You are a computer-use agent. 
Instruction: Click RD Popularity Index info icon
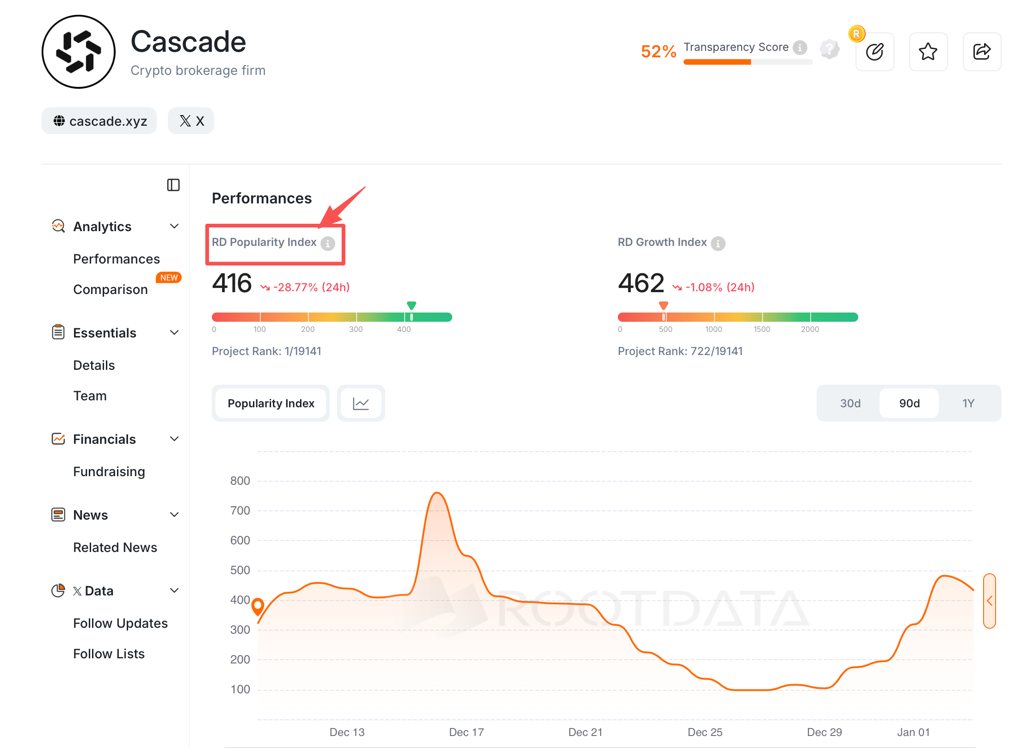(x=328, y=243)
